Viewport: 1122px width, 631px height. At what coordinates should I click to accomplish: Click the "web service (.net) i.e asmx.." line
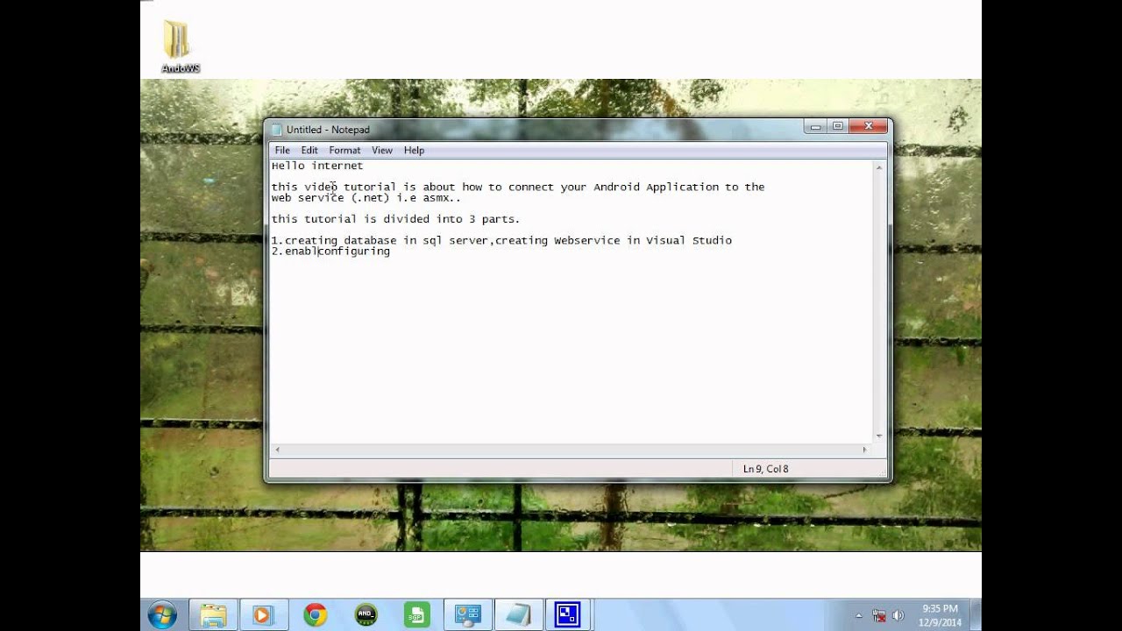pyautogui.click(x=366, y=198)
